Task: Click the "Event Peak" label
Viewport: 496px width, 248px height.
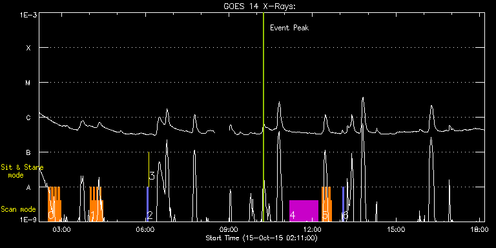Action: point(289,28)
